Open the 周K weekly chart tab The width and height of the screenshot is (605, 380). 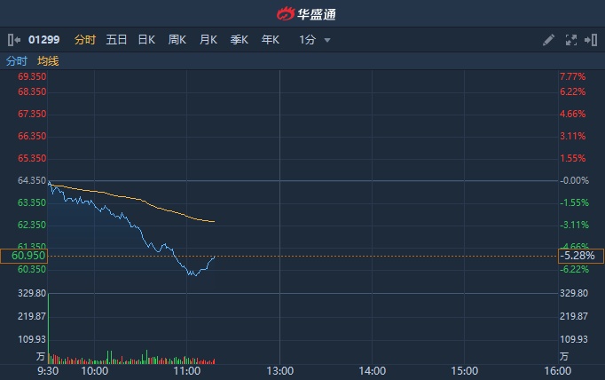click(x=177, y=40)
